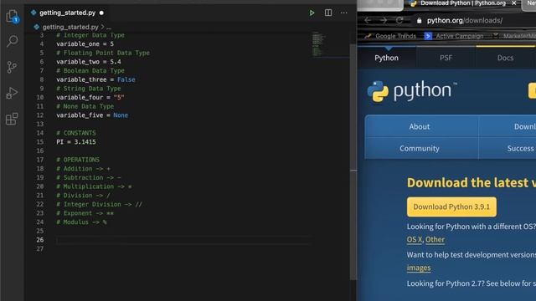
Task: Open the Search view in activity bar
Action: 12,41
